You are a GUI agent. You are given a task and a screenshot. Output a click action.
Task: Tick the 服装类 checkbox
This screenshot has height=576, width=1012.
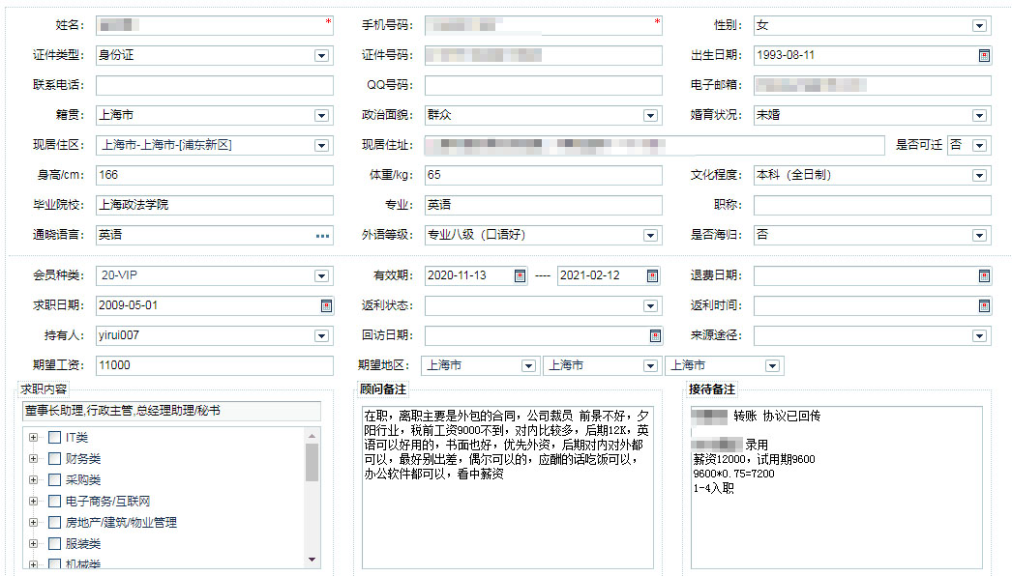(x=55, y=544)
